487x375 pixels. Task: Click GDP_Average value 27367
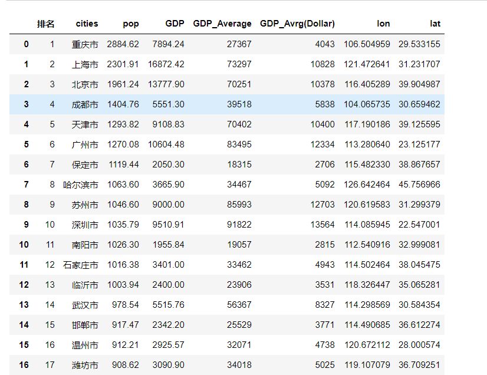239,44
